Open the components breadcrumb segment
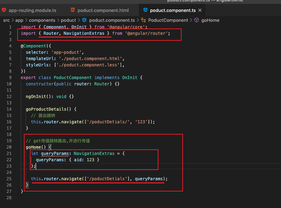Image resolution: width=281 pixels, height=208 pixels. click(x=42, y=20)
